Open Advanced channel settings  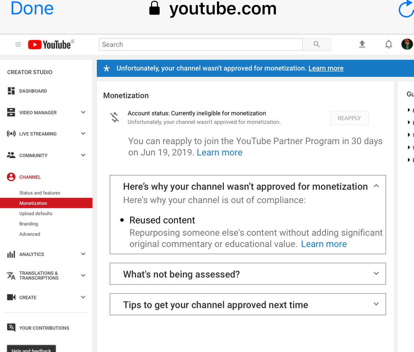coord(30,234)
